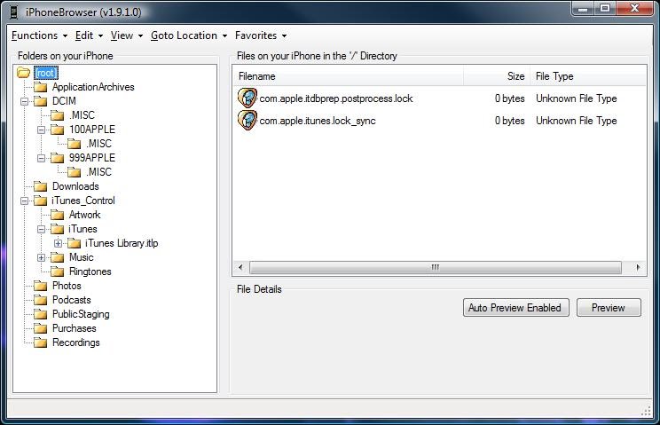This screenshot has width=660, height=425.
Task: Collapse the DCIM tree node
Action: click(25, 101)
